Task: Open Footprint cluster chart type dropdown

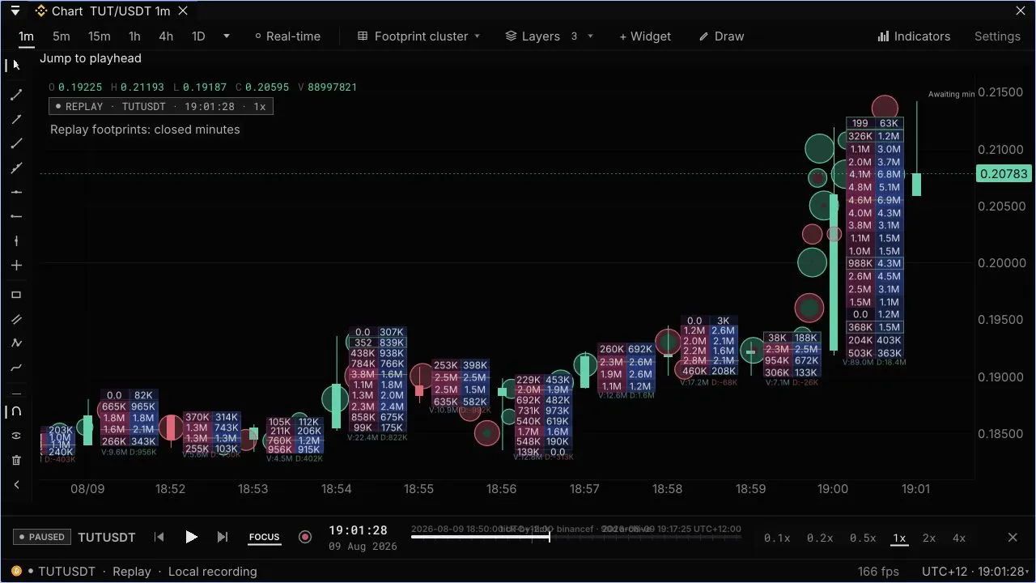Action: (419, 36)
